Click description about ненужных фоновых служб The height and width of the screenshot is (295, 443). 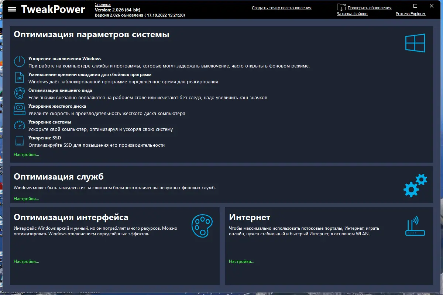coord(114,188)
